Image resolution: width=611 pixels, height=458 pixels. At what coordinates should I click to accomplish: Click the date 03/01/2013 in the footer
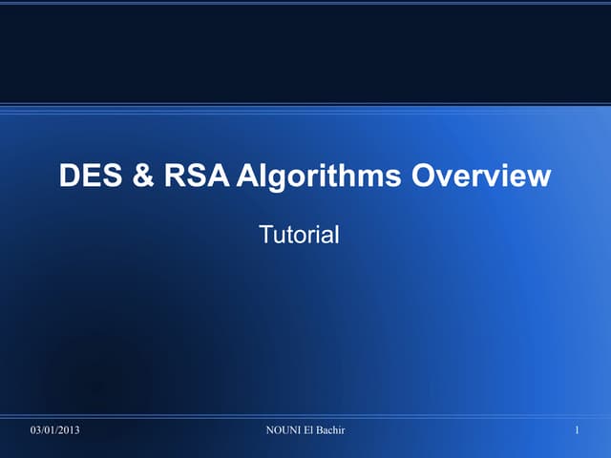(54, 432)
